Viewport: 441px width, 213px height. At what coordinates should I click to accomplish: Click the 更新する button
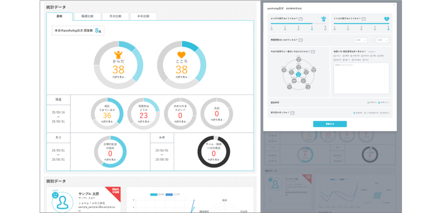[x=330, y=124]
